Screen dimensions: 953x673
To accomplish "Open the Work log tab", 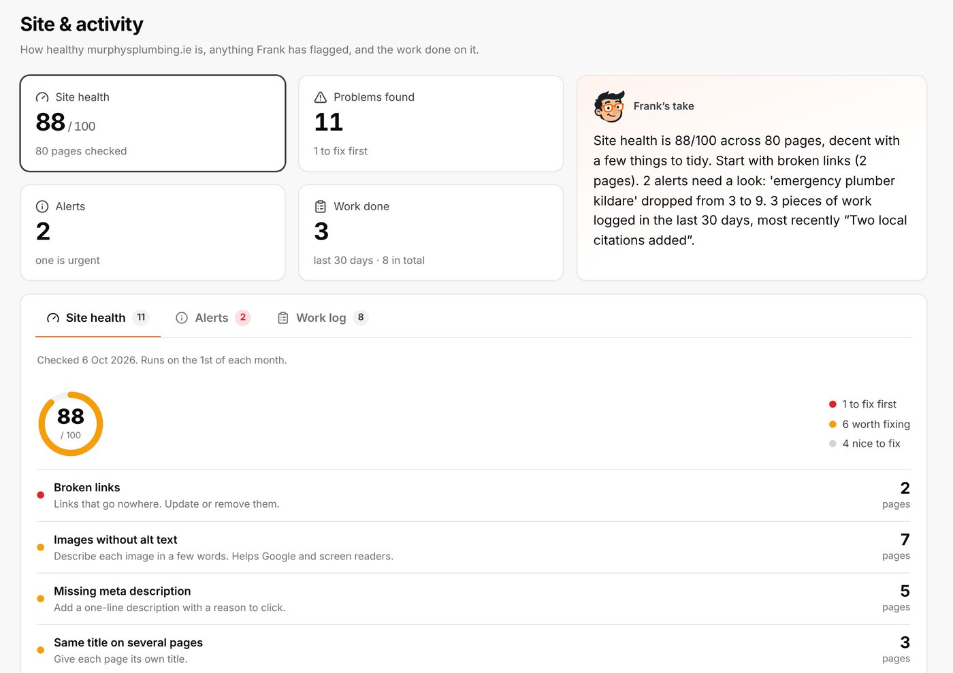I will (323, 318).
